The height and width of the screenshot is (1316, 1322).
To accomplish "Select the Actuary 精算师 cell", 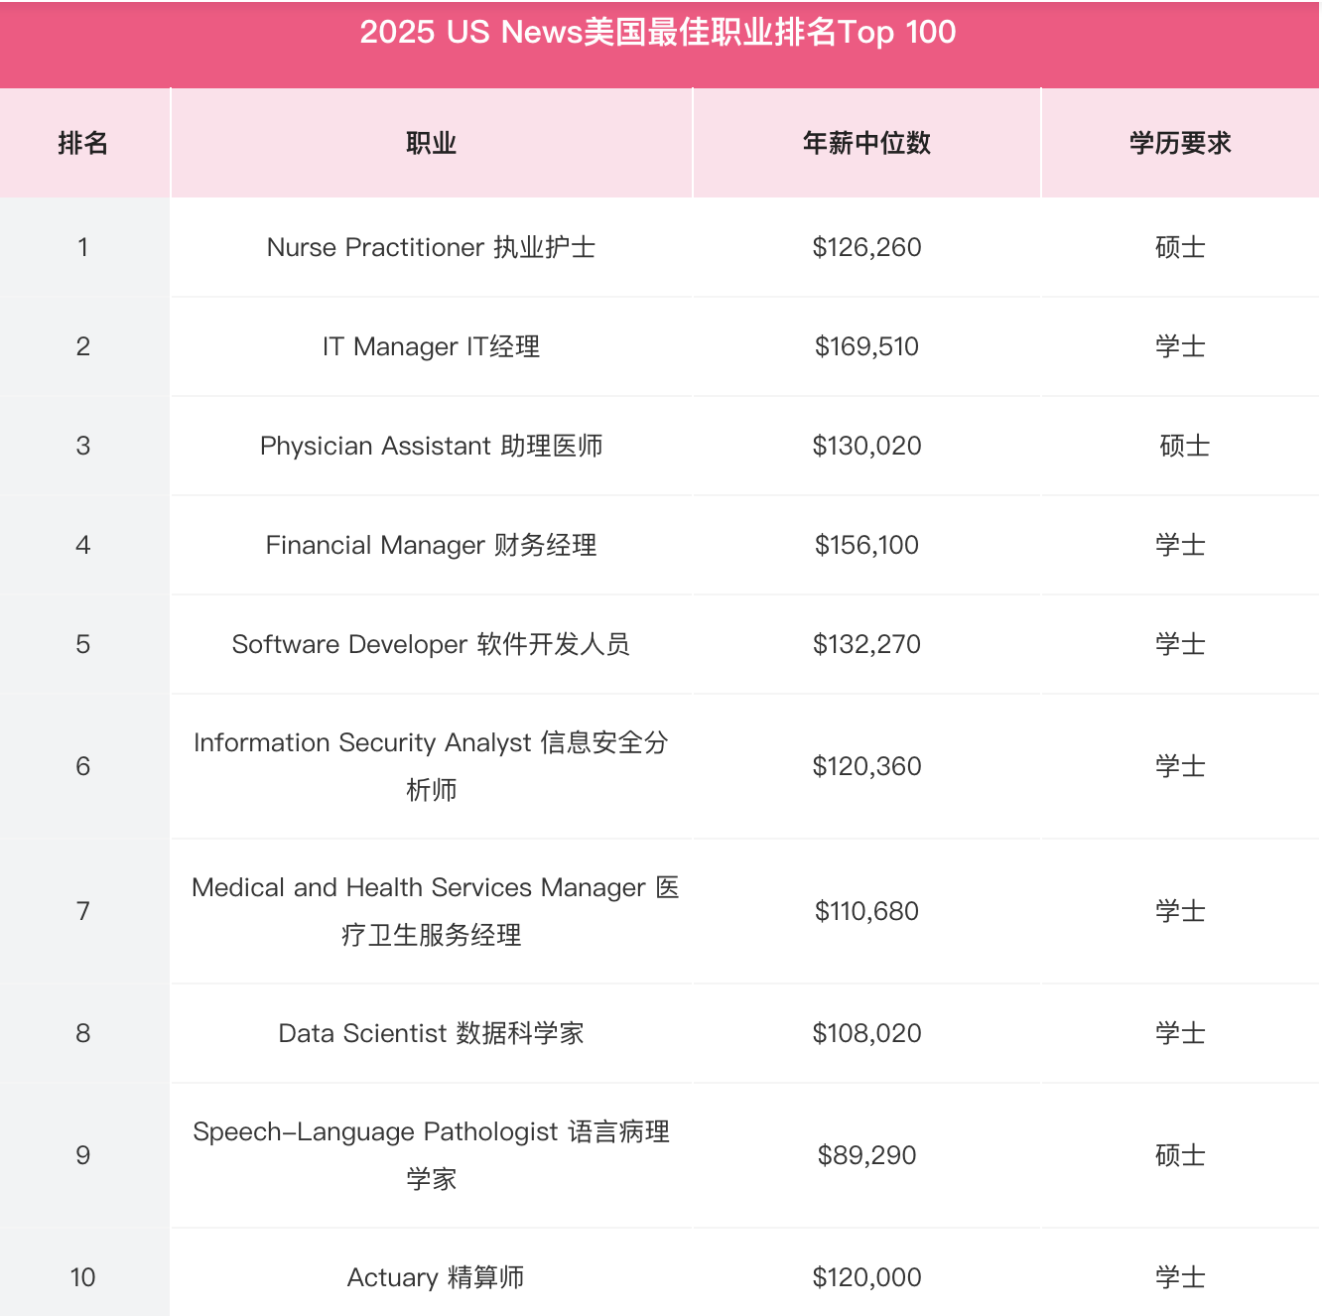I will tap(435, 1277).
